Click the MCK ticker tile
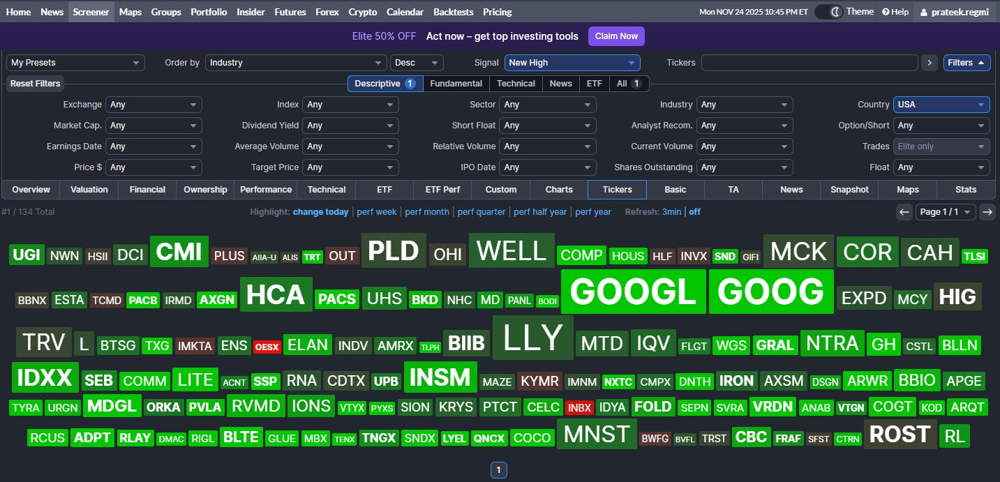This screenshot has width=1000, height=482. pyautogui.click(x=799, y=251)
